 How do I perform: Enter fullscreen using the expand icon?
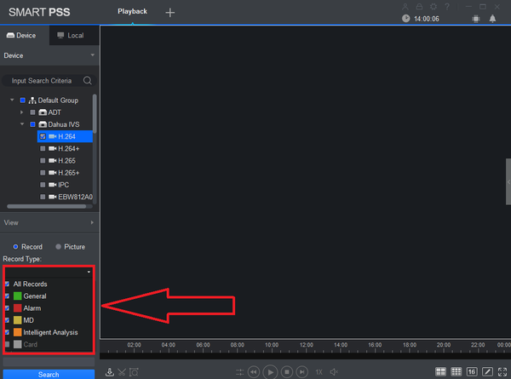502,371
